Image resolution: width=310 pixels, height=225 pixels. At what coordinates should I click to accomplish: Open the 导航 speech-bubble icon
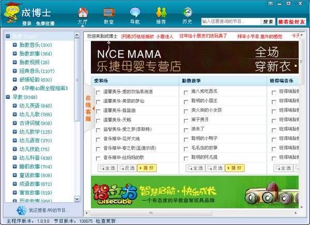[x=135, y=12]
